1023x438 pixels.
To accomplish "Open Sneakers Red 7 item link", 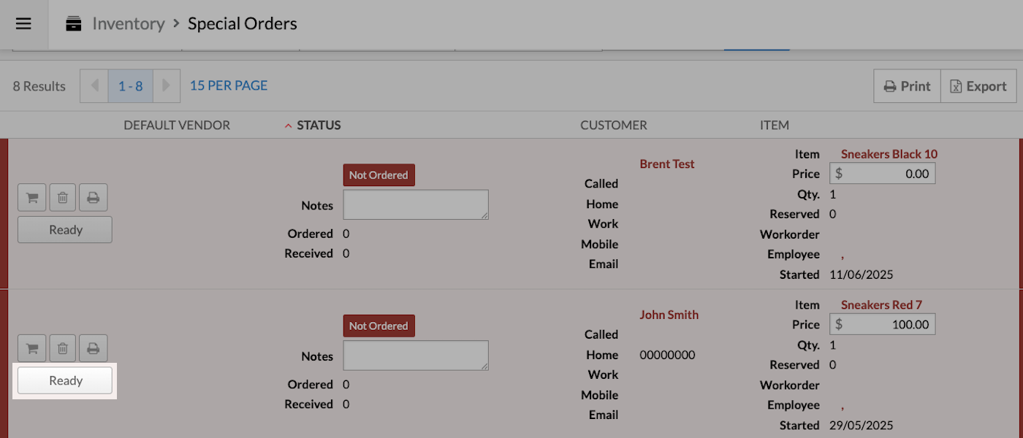I will pos(882,304).
